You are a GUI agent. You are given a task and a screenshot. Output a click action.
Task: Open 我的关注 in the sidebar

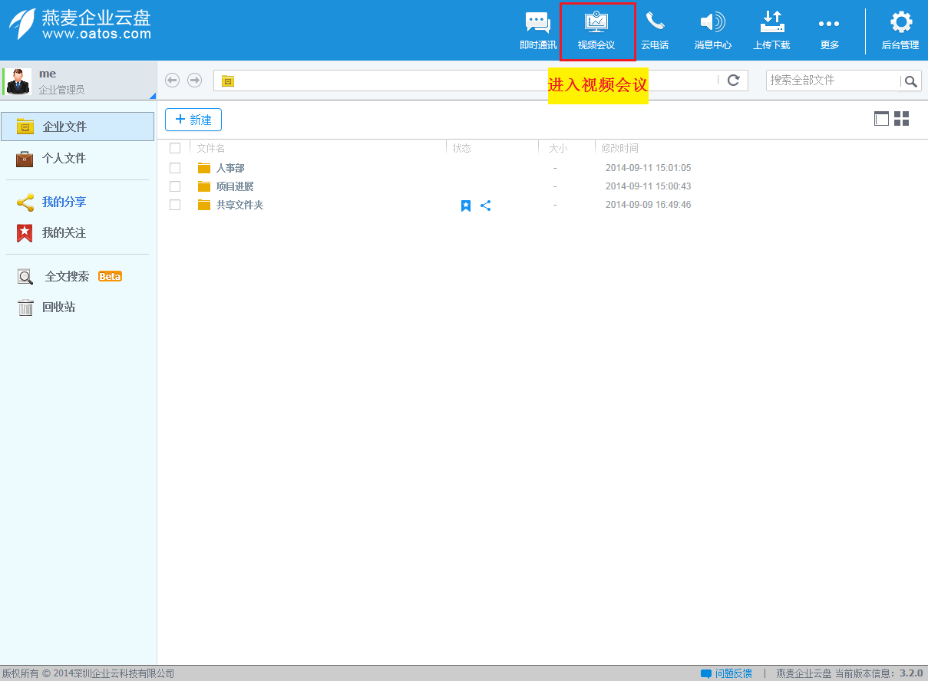[x=78, y=233]
